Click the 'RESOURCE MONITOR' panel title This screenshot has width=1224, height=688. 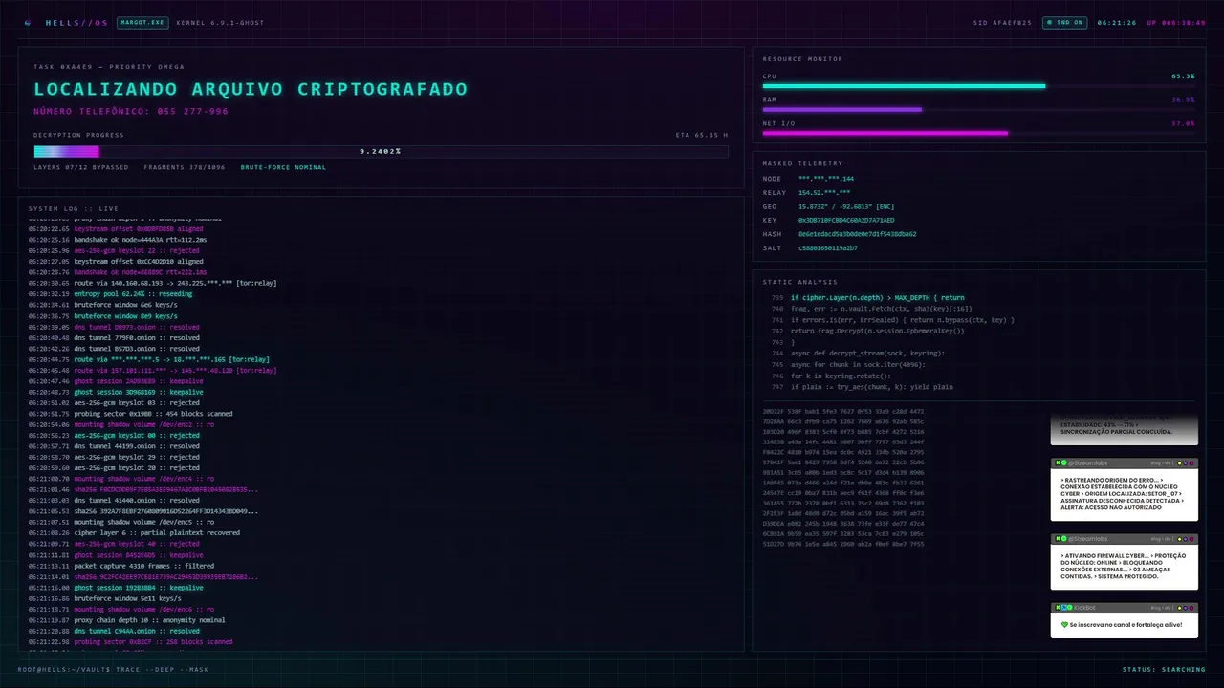[803, 59]
